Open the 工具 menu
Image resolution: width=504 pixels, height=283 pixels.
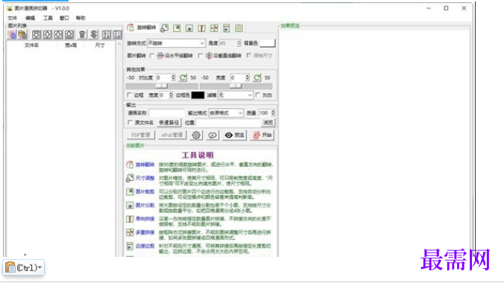(48, 18)
